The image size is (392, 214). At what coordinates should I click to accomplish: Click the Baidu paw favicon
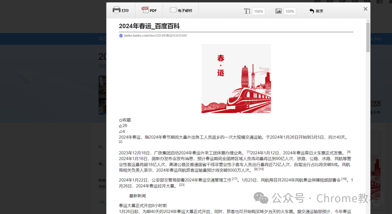121,36
